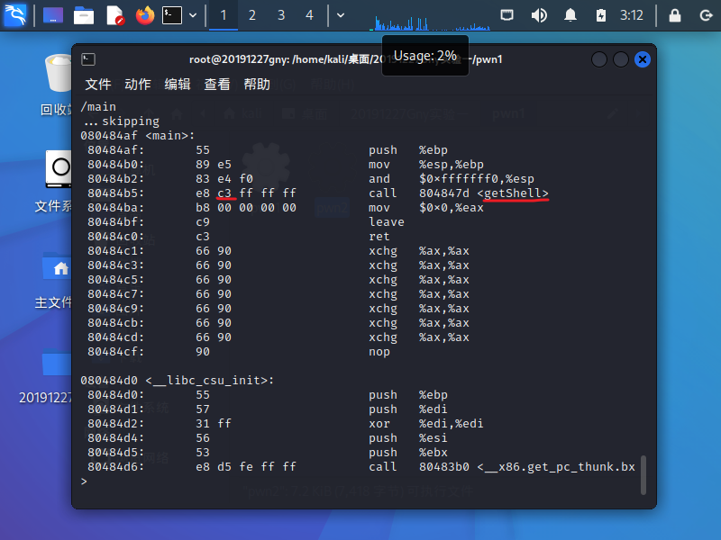Open the 查看 menu
This screenshot has width=721, height=540.
217,84
